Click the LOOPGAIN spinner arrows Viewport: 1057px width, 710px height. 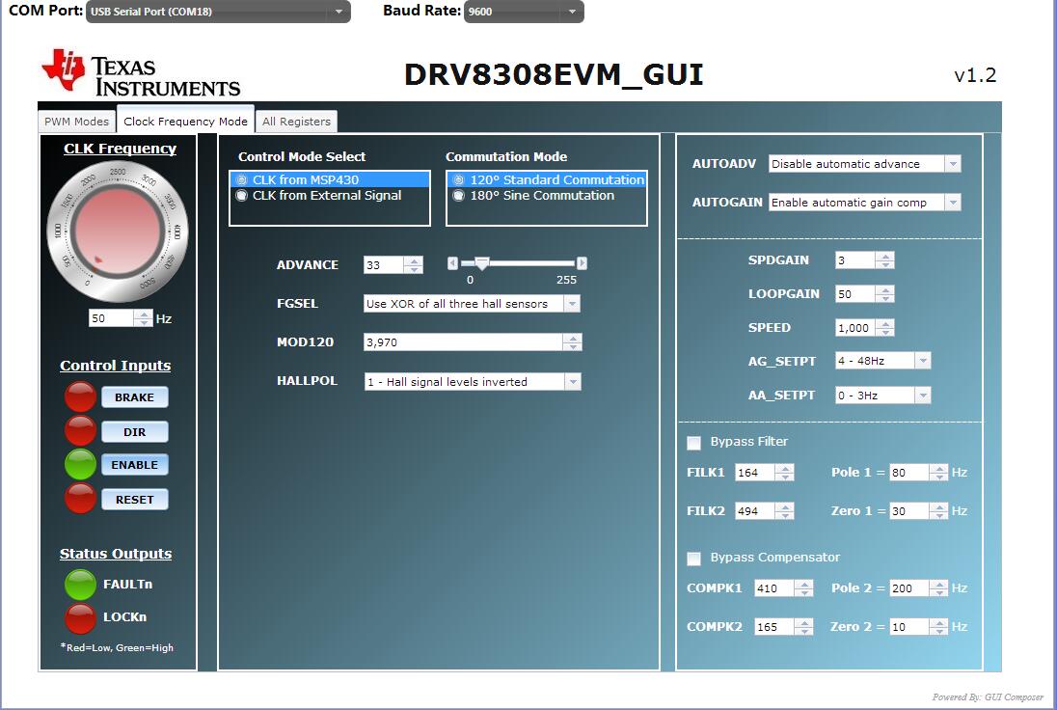[884, 294]
